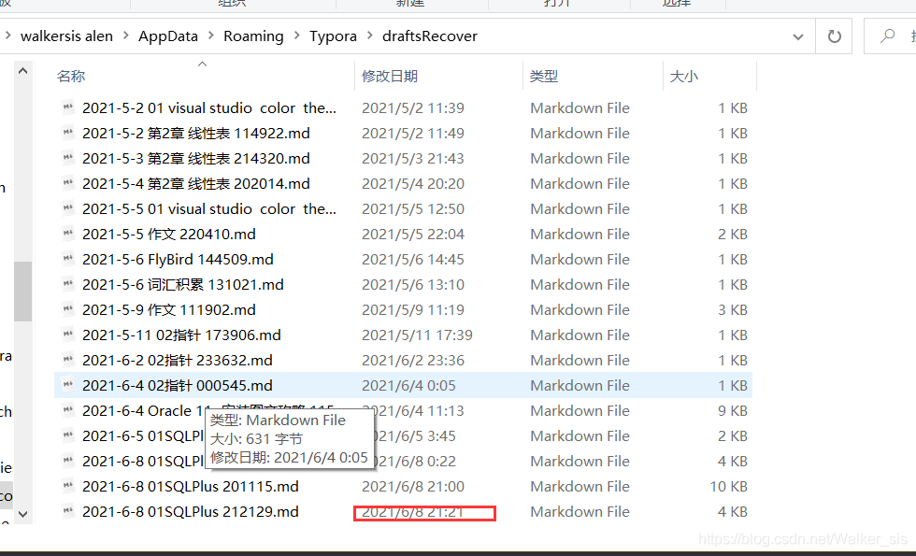Expand chevron after AppData breadcrumb
The width and height of the screenshot is (916, 556).
pyautogui.click(x=211, y=36)
